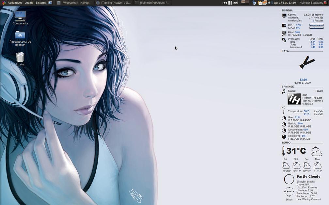329x205 pixels.
Task: Open the Aplicativos menu
Action: point(15,3)
